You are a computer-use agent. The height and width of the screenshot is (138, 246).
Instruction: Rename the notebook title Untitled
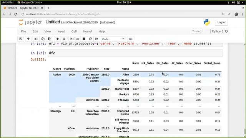coord(53,22)
